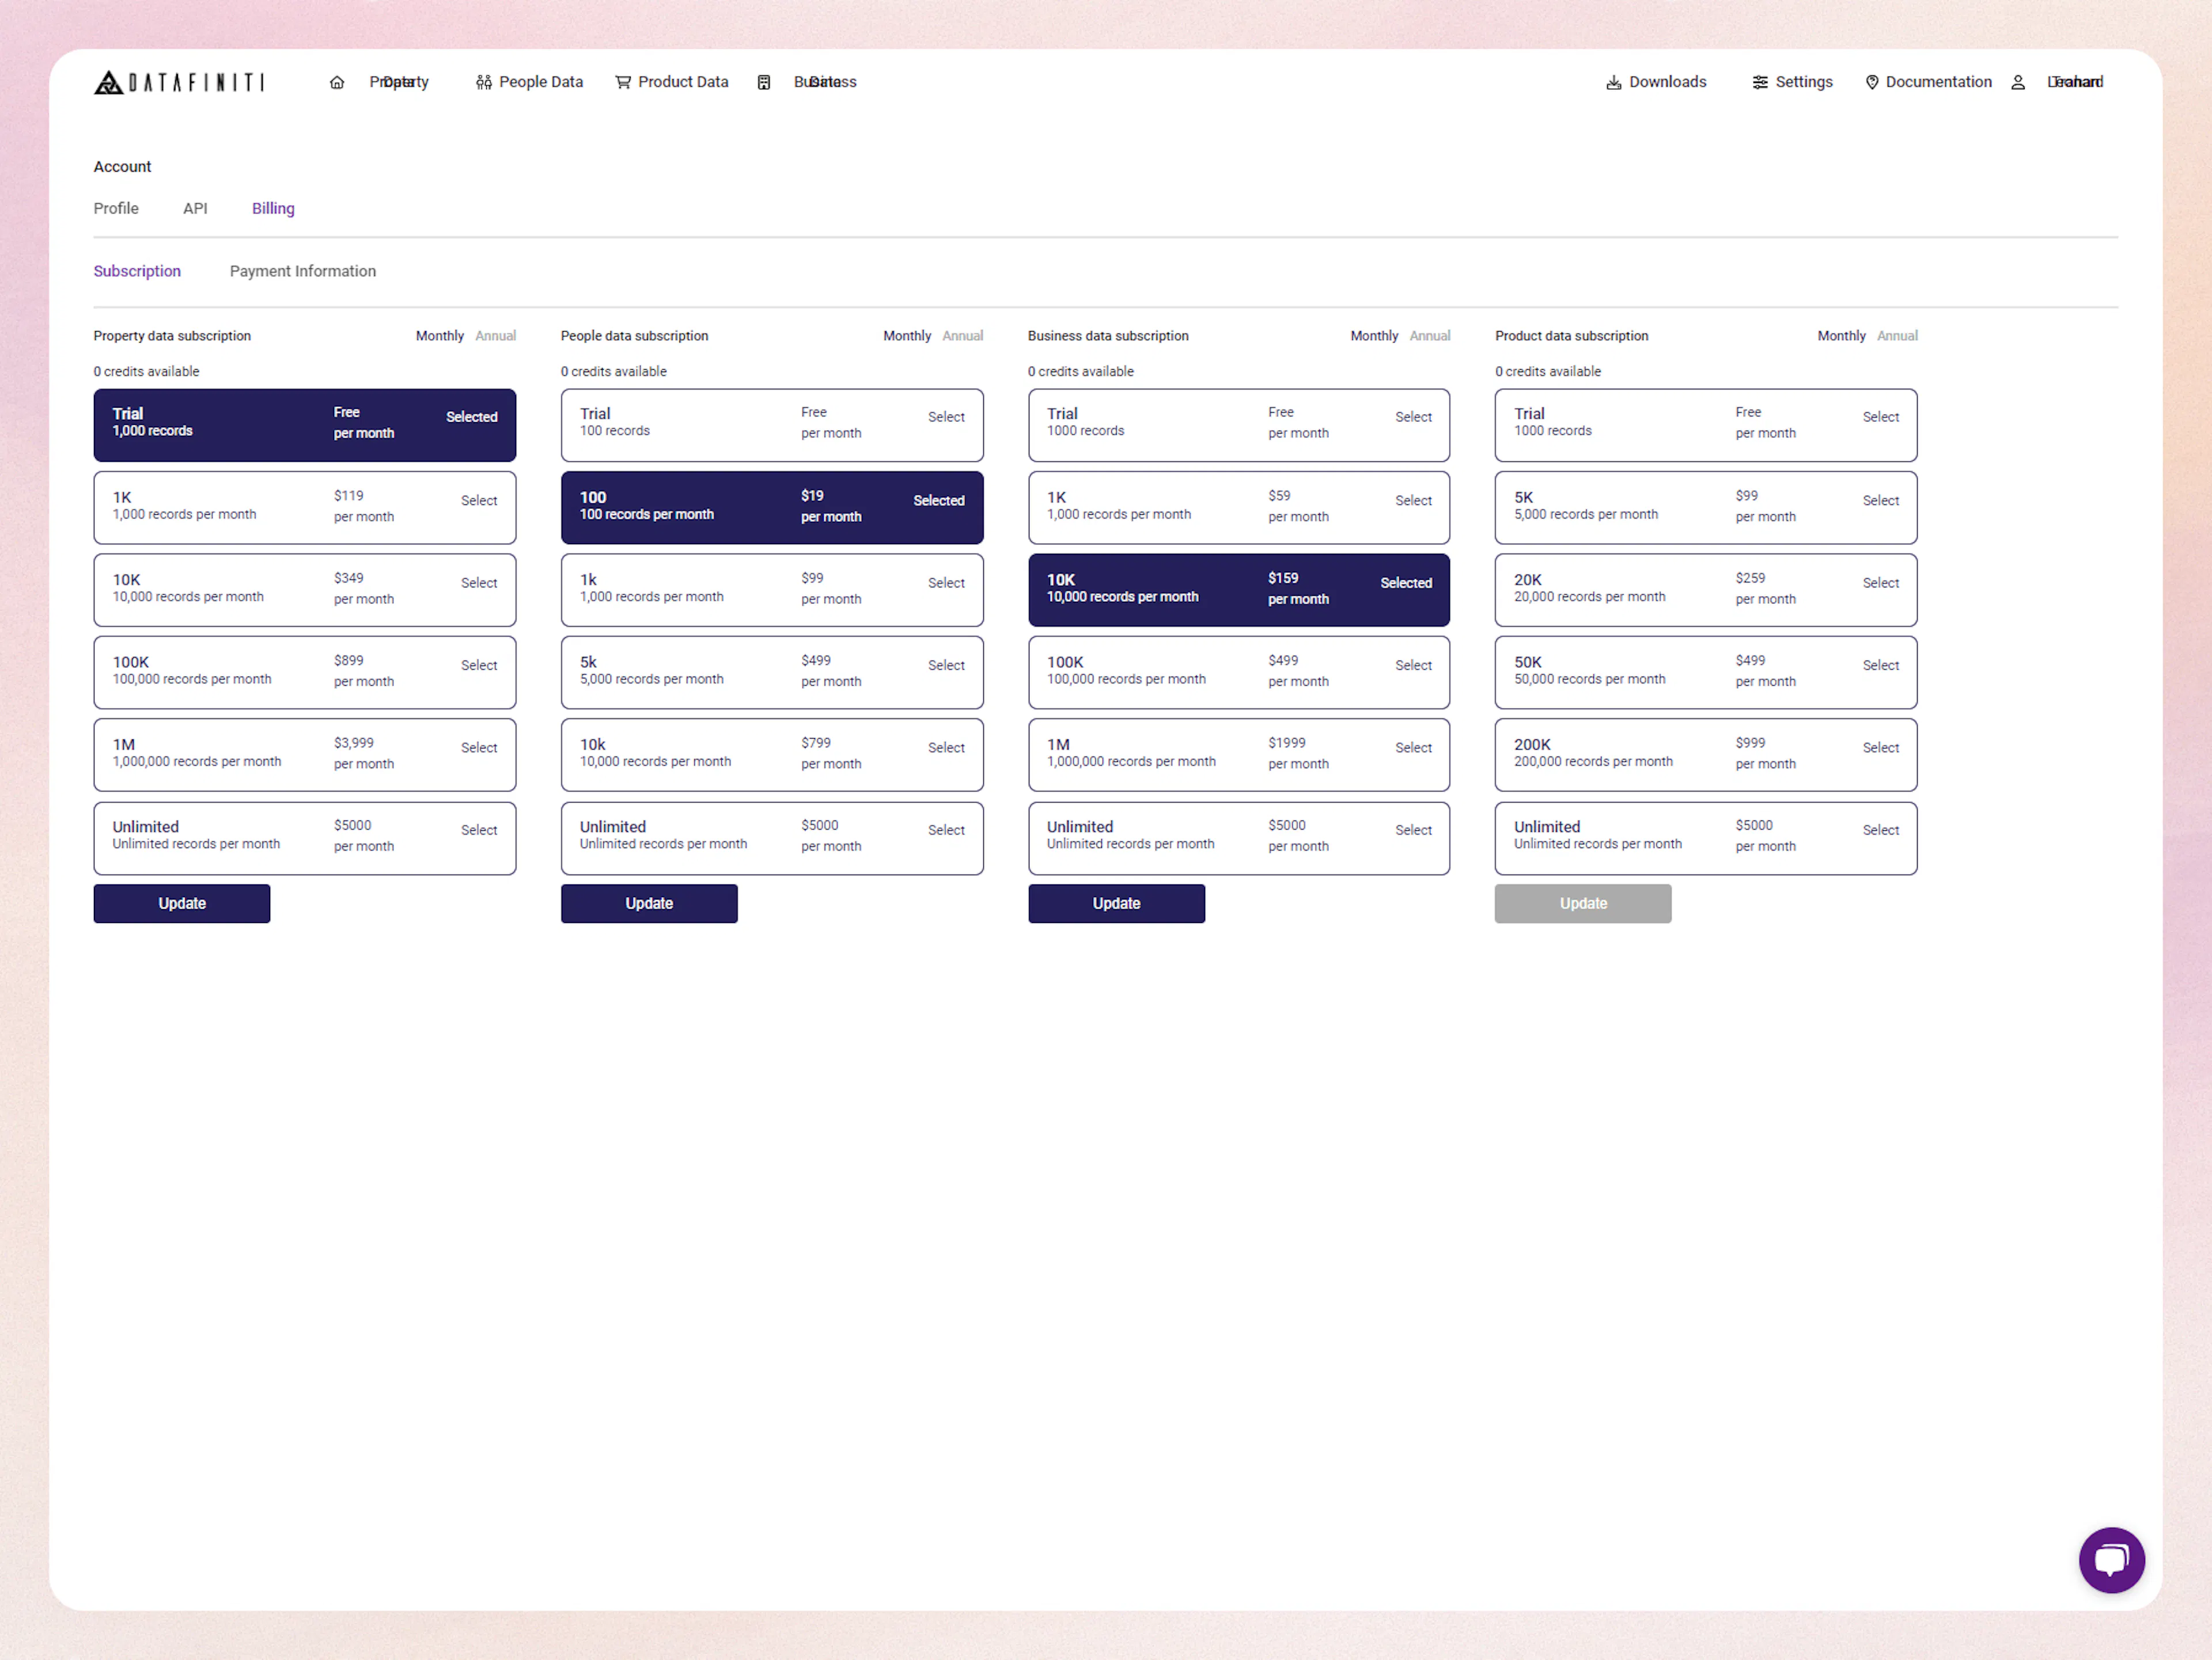Switch to the Profile tab

(x=116, y=208)
